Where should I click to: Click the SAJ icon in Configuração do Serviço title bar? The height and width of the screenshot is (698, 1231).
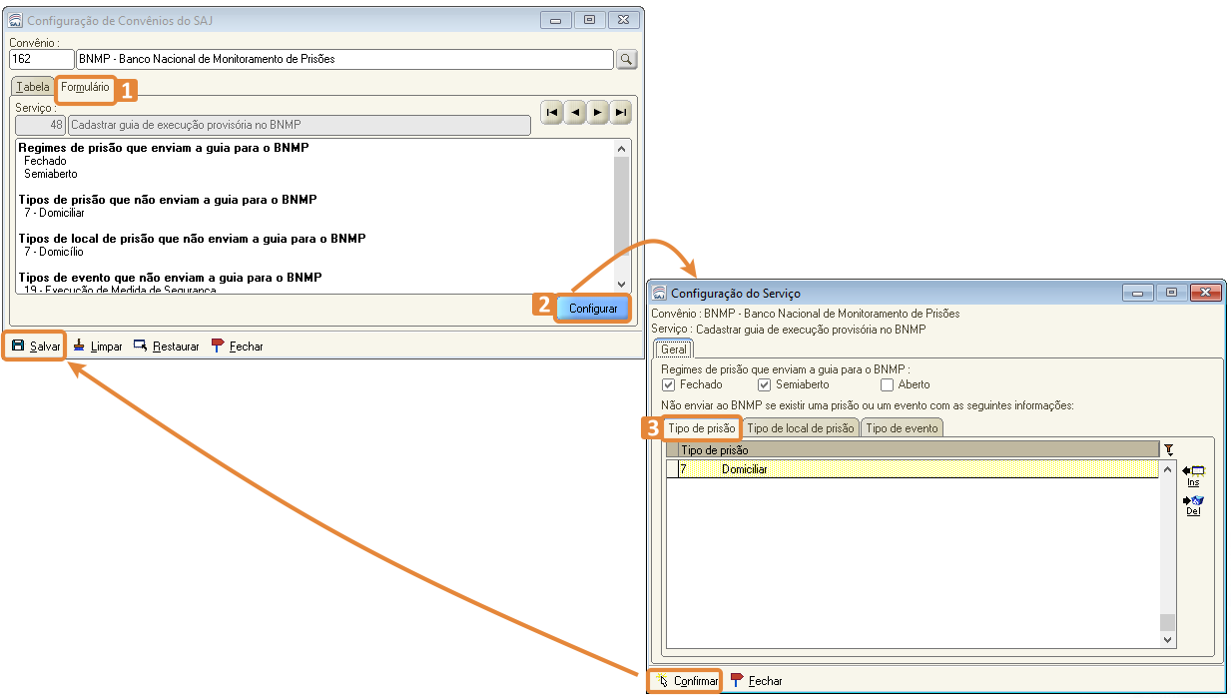point(659,294)
